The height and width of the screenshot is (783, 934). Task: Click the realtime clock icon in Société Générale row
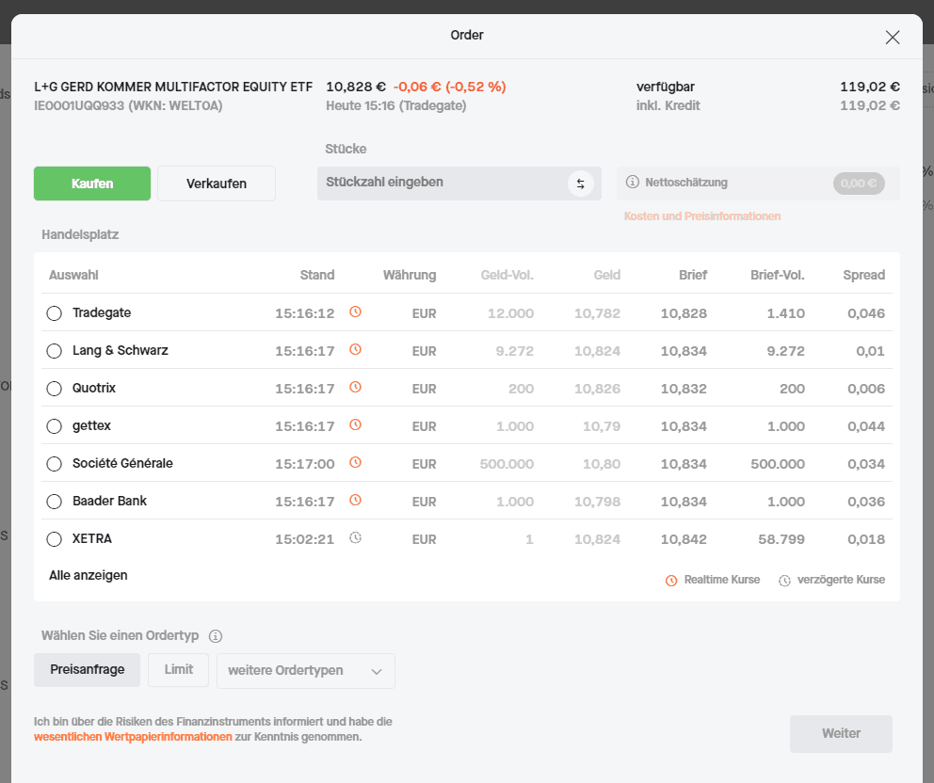pyautogui.click(x=355, y=462)
